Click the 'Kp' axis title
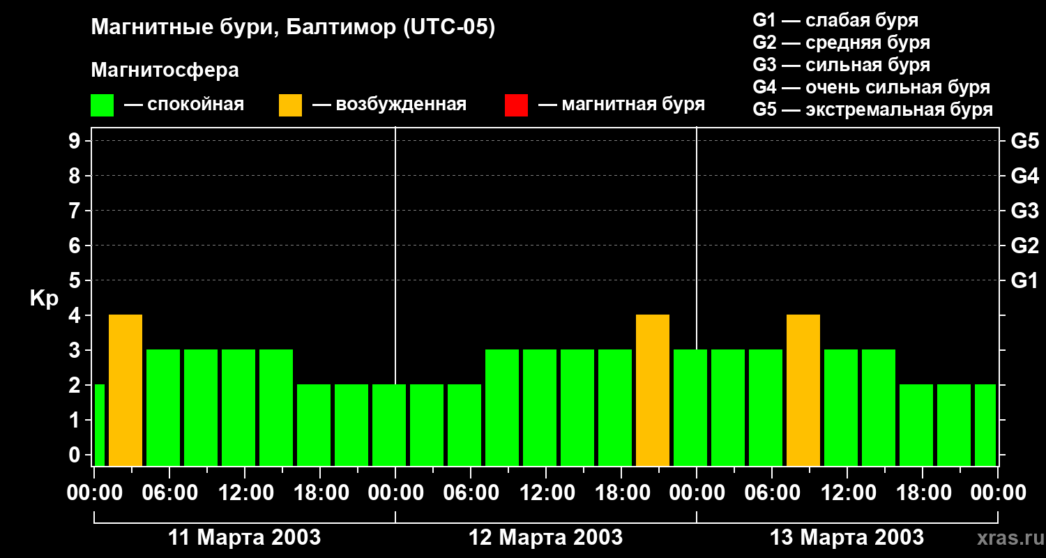Image resolution: width=1046 pixels, height=558 pixels. point(44,299)
